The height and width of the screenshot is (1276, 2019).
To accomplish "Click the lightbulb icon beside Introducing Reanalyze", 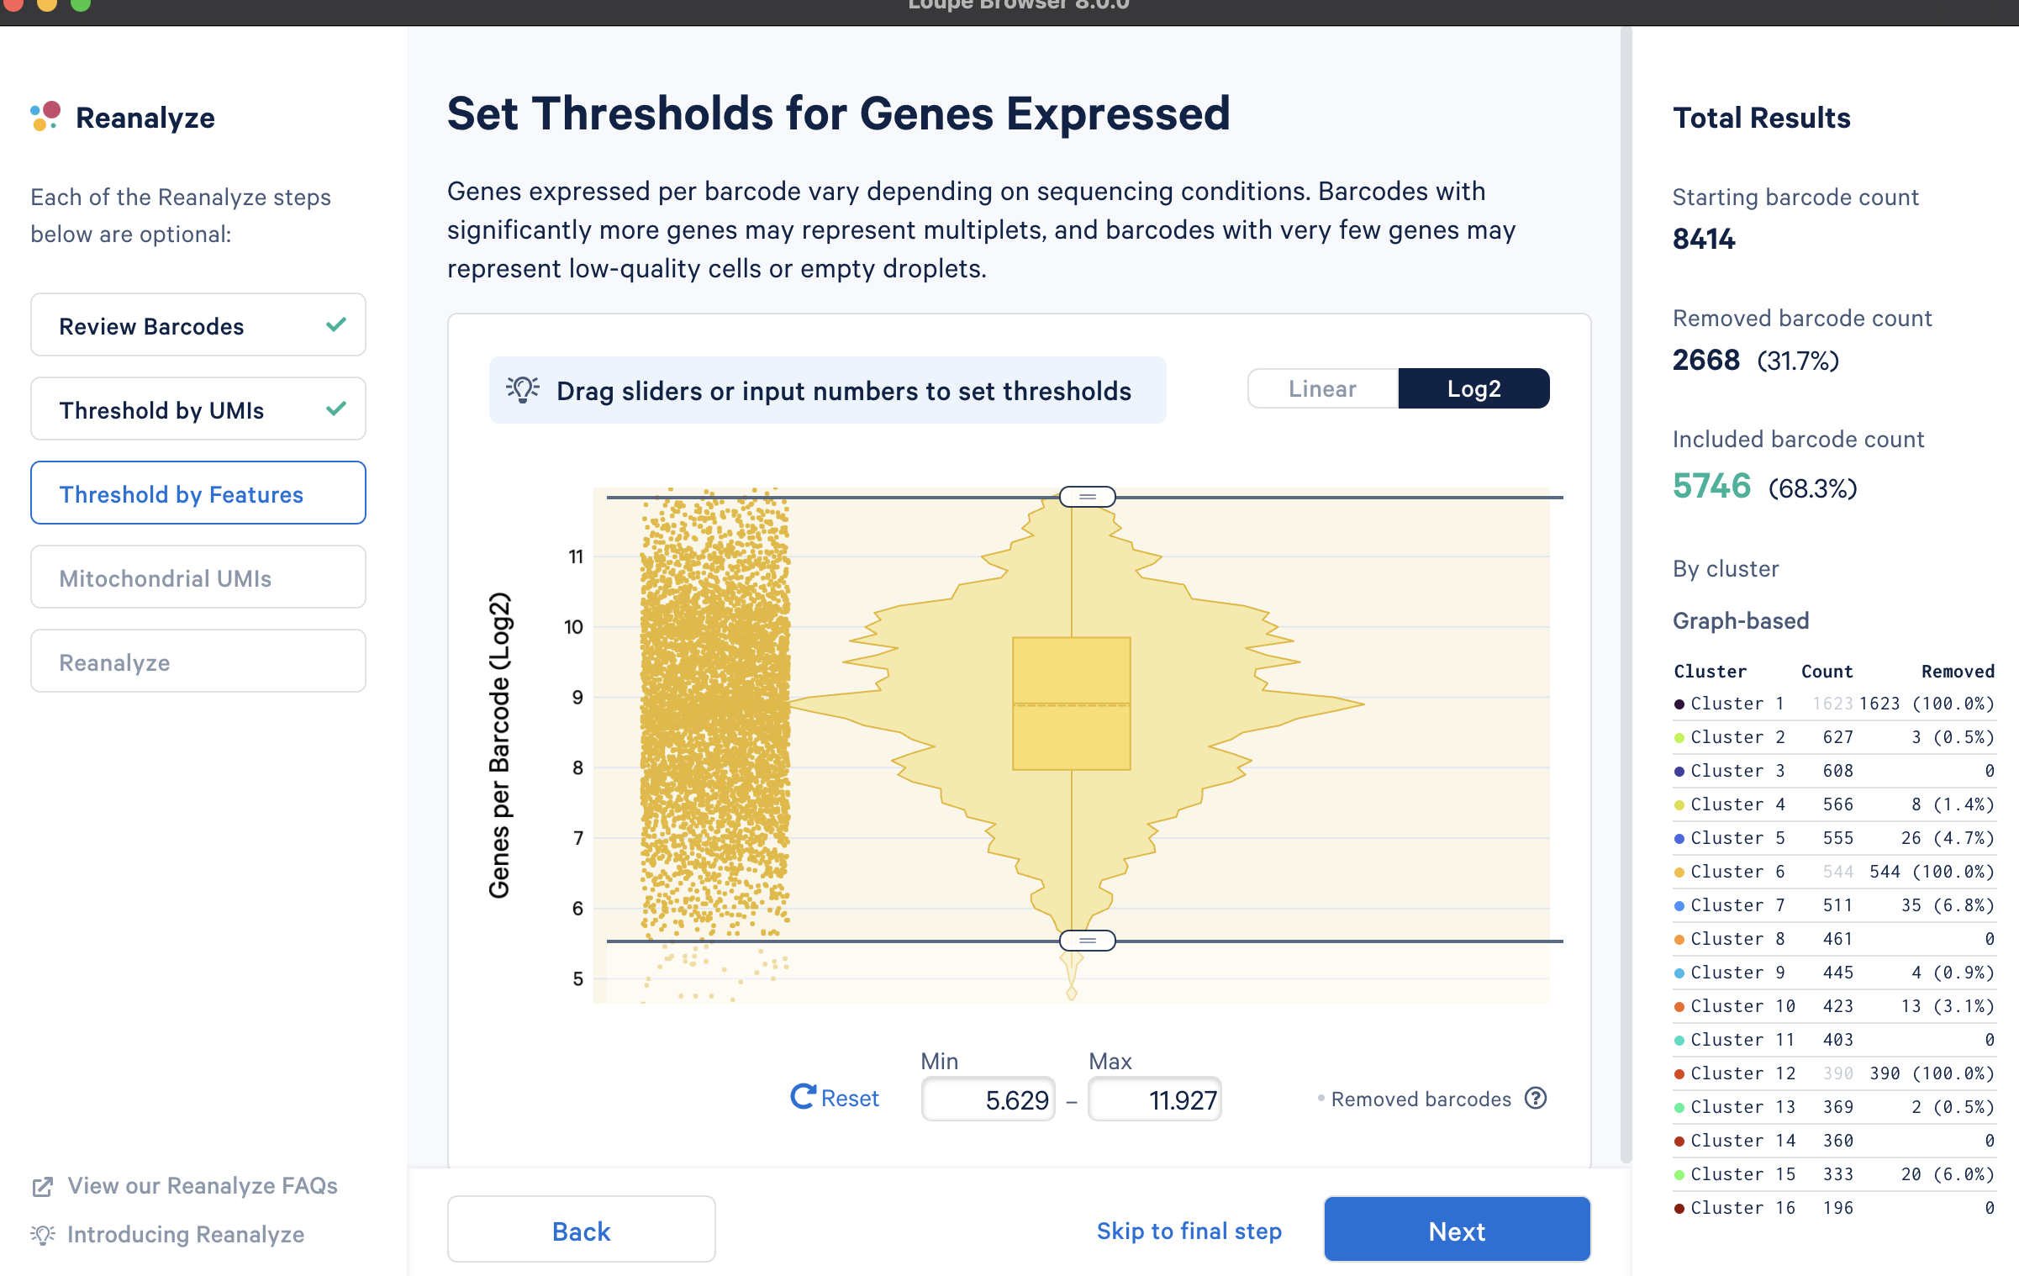I will pos(43,1234).
